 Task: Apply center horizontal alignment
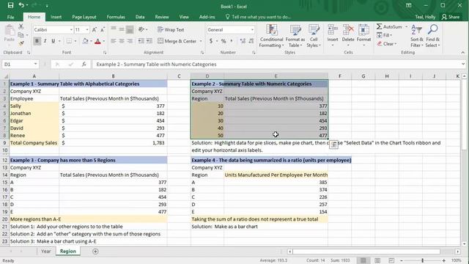(122, 41)
